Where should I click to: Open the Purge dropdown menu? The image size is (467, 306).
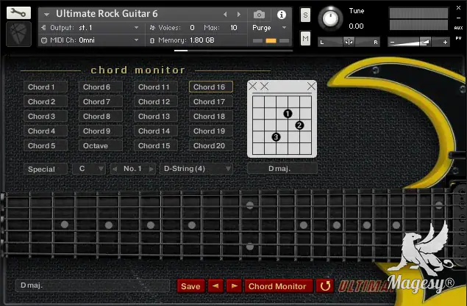coord(284,28)
